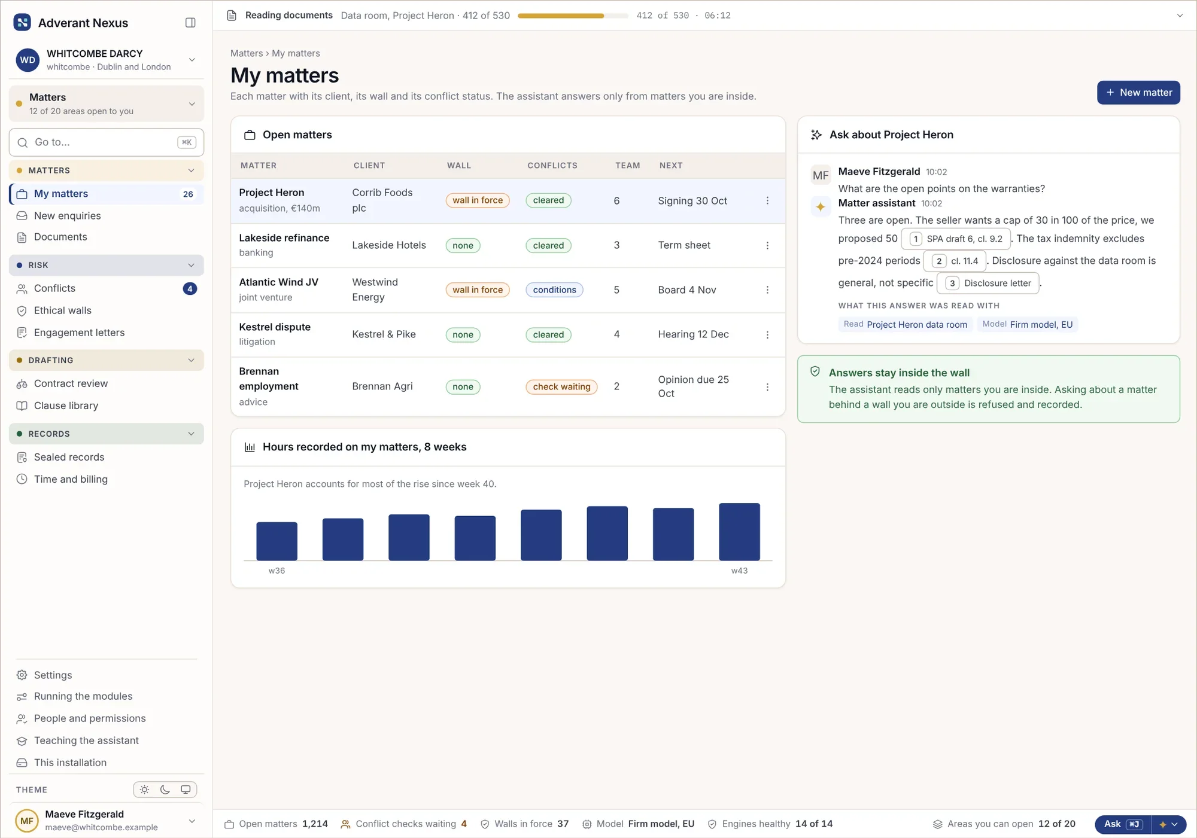Open citation SPA draft 6, cl. 9.2
The width and height of the screenshot is (1197, 838).
pyautogui.click(x=956, y=239)
